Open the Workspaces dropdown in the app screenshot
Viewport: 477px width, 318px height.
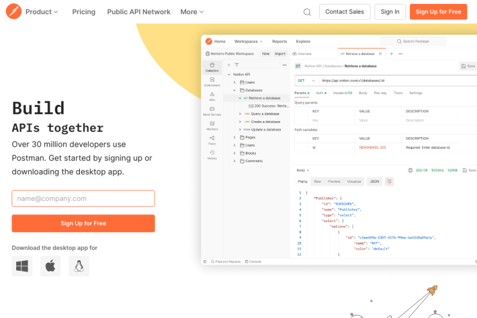248,41
